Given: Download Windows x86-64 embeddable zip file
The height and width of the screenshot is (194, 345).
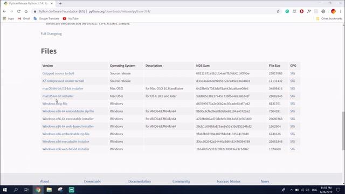Looking at the screenshot, I should coord(68,112).
